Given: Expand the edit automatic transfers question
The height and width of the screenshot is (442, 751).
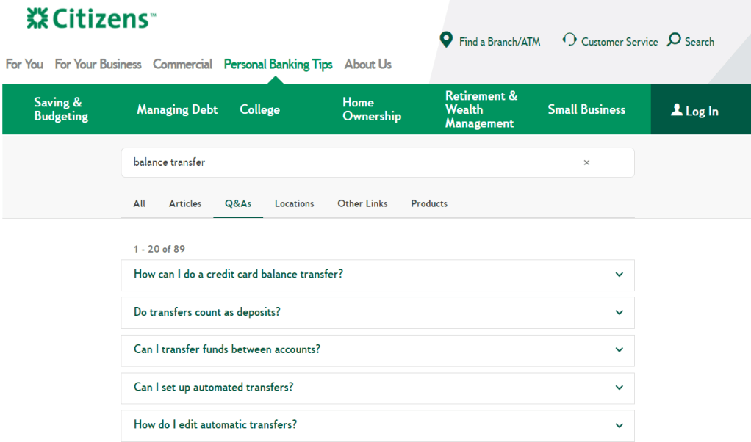Looking at the screenshot, I should 619,425.
